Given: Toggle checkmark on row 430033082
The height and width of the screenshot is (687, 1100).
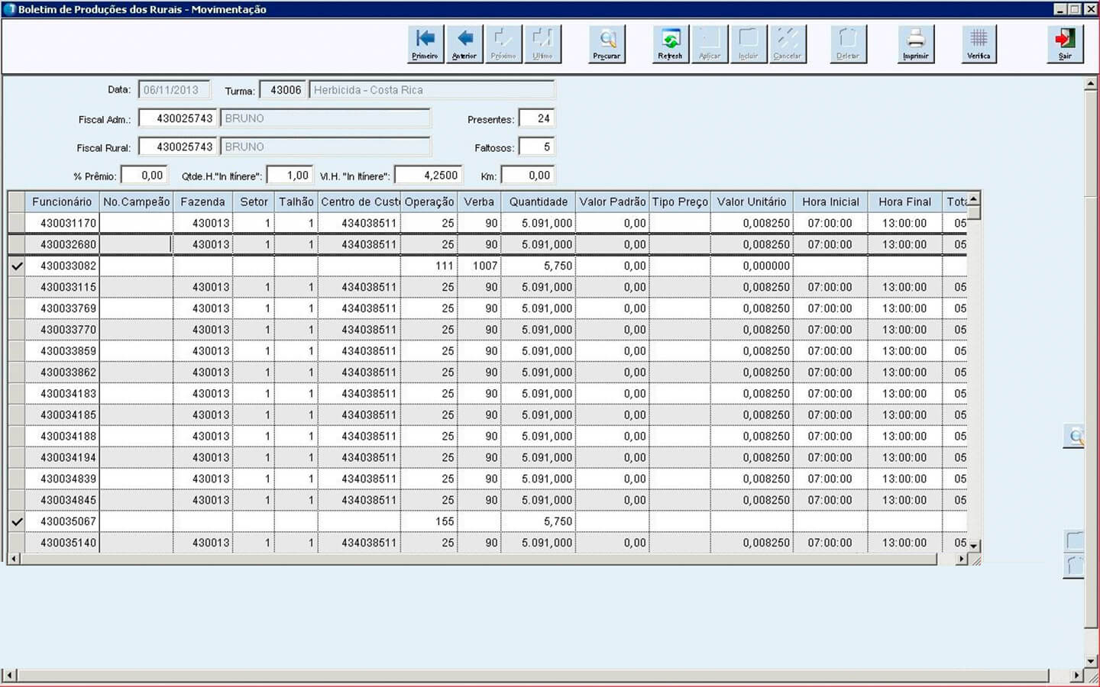Looking at the screenshot, I should 16,266.
